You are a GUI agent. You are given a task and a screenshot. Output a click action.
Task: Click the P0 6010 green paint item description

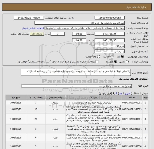tap(94, 129)
